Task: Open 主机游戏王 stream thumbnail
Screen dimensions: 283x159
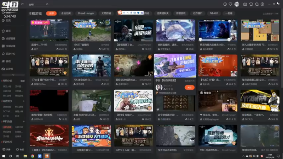Action: (x=133, y=101)
